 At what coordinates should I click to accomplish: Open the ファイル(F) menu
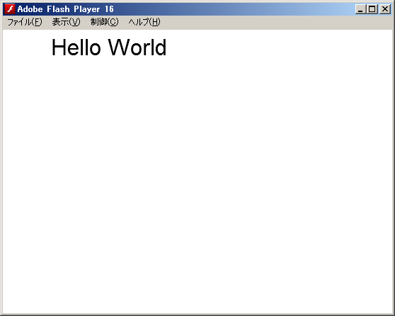pos(25,22)
